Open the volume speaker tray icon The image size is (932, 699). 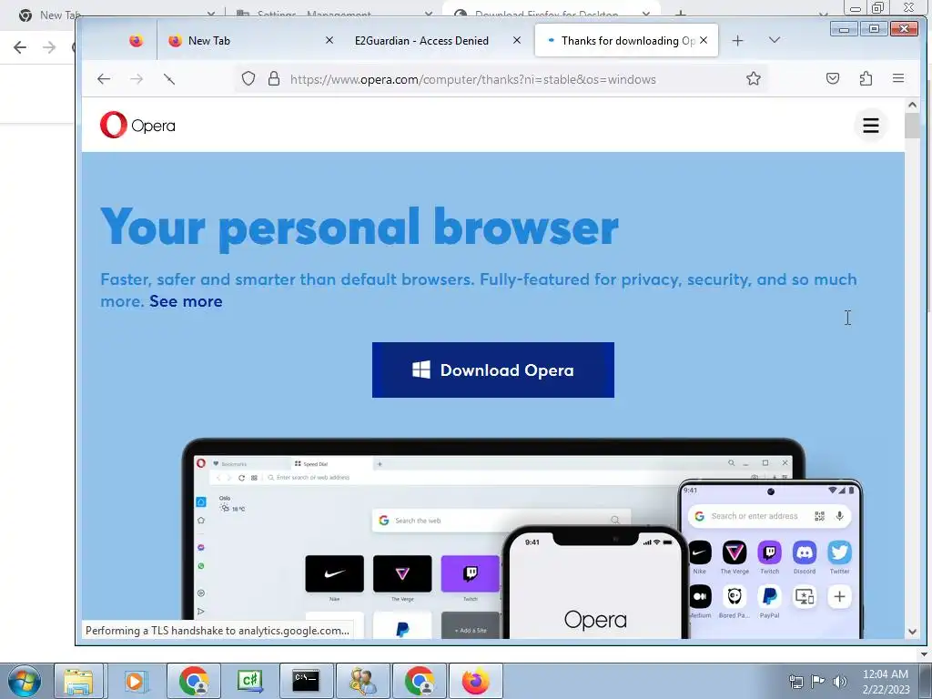tap(839, 681)
